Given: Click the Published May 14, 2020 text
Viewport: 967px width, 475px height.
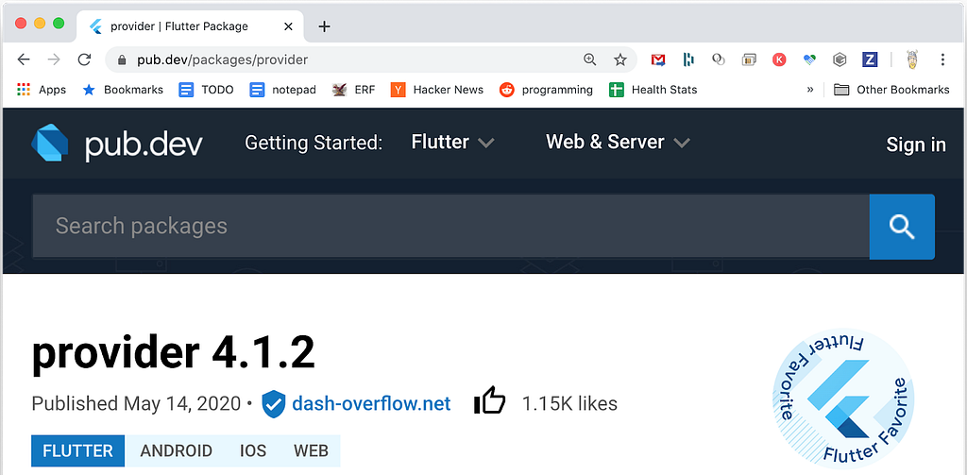Looking at the screenshot, I should click(136, 404).
